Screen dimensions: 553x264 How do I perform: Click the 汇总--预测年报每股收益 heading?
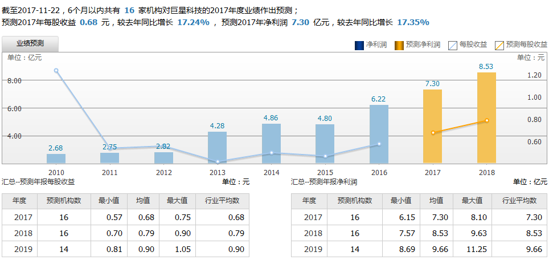pyautogui.click(x=38, y=182)
